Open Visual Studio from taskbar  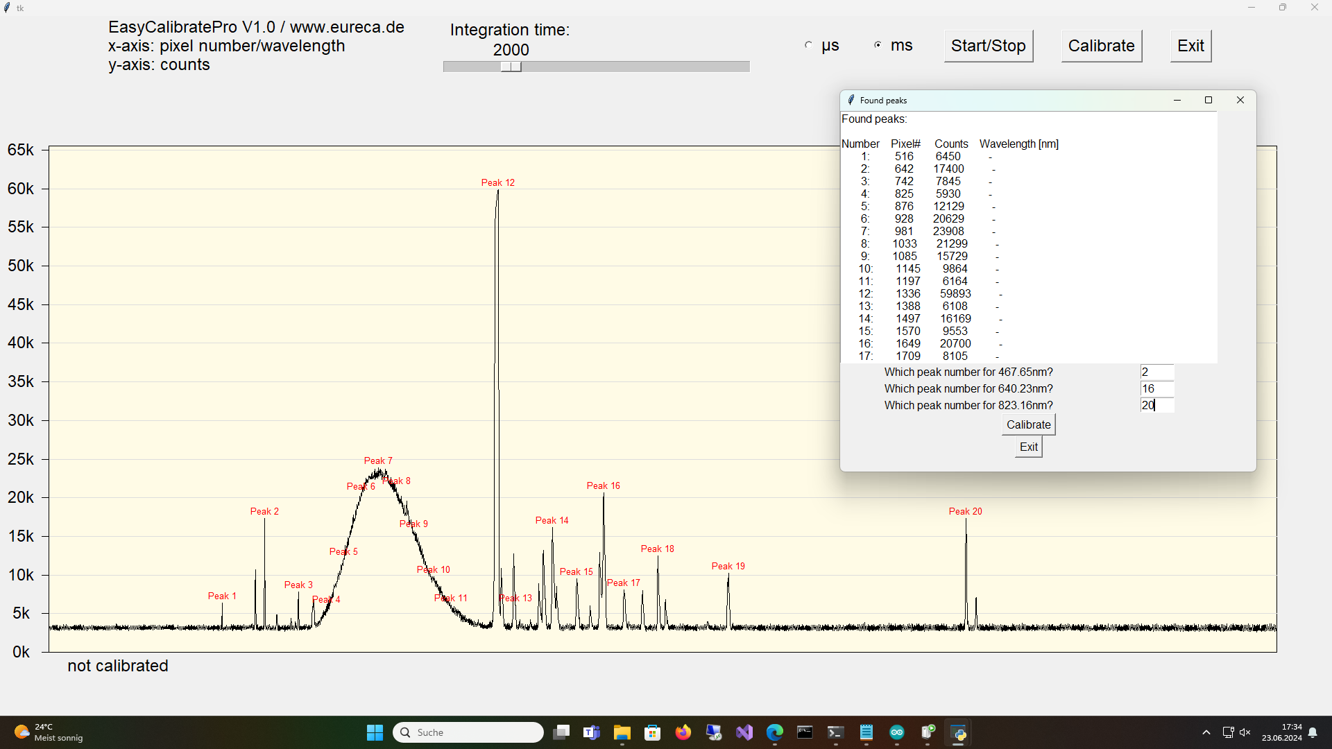pyautogui.click(x=744, y=732)
